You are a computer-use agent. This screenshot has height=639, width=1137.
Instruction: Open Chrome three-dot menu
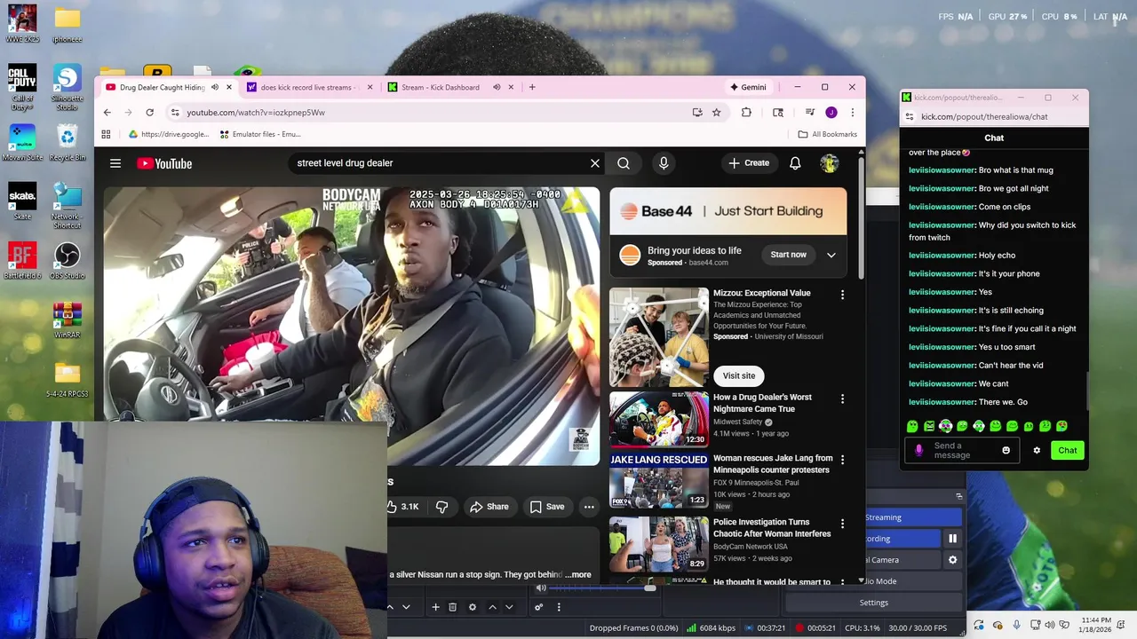coord(852,113)
